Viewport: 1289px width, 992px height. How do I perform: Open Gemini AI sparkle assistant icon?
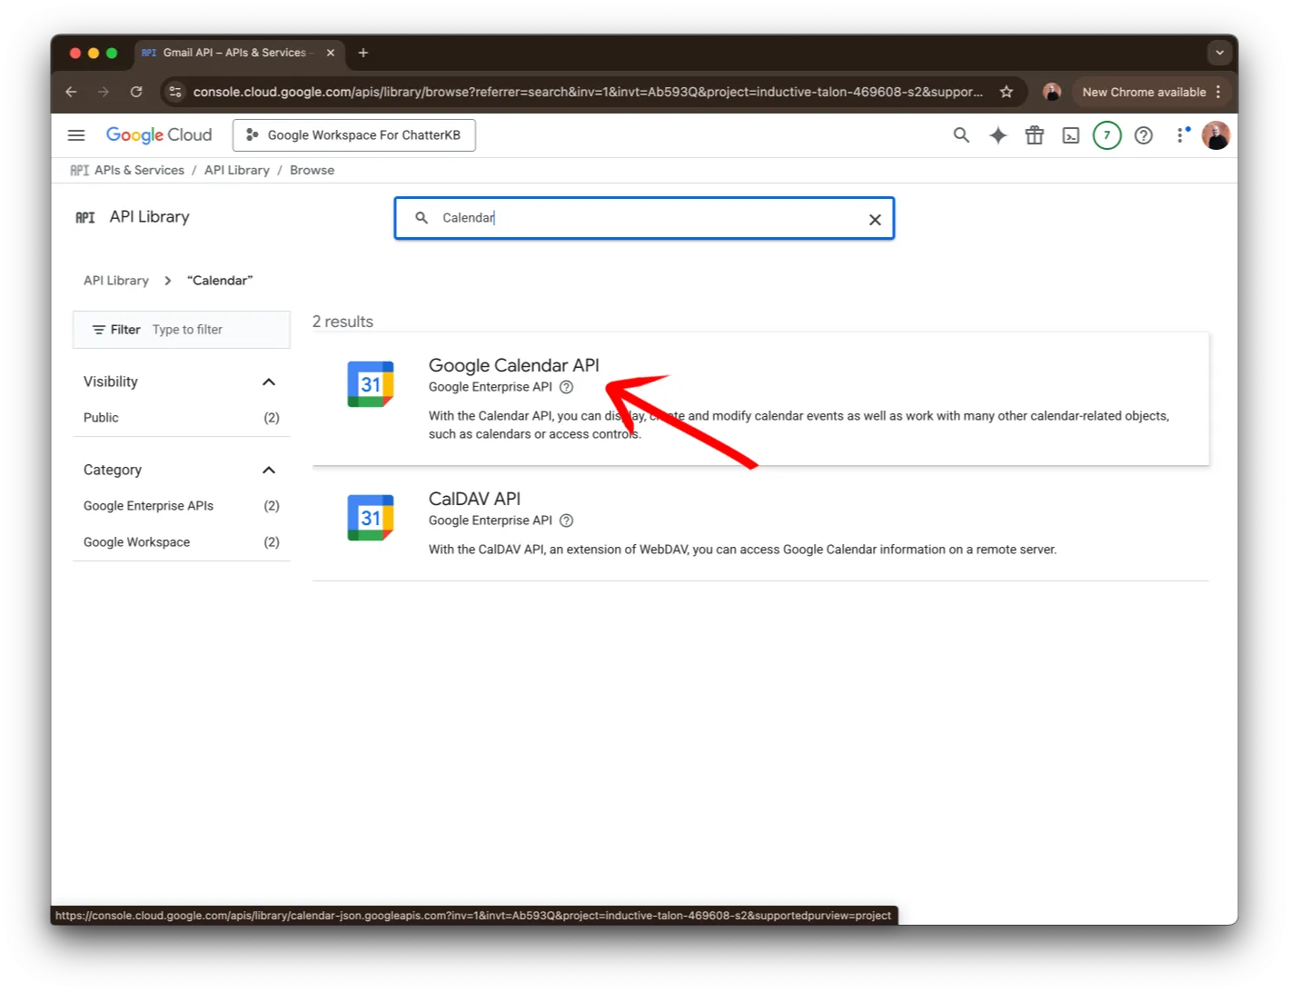pos(998,135)
